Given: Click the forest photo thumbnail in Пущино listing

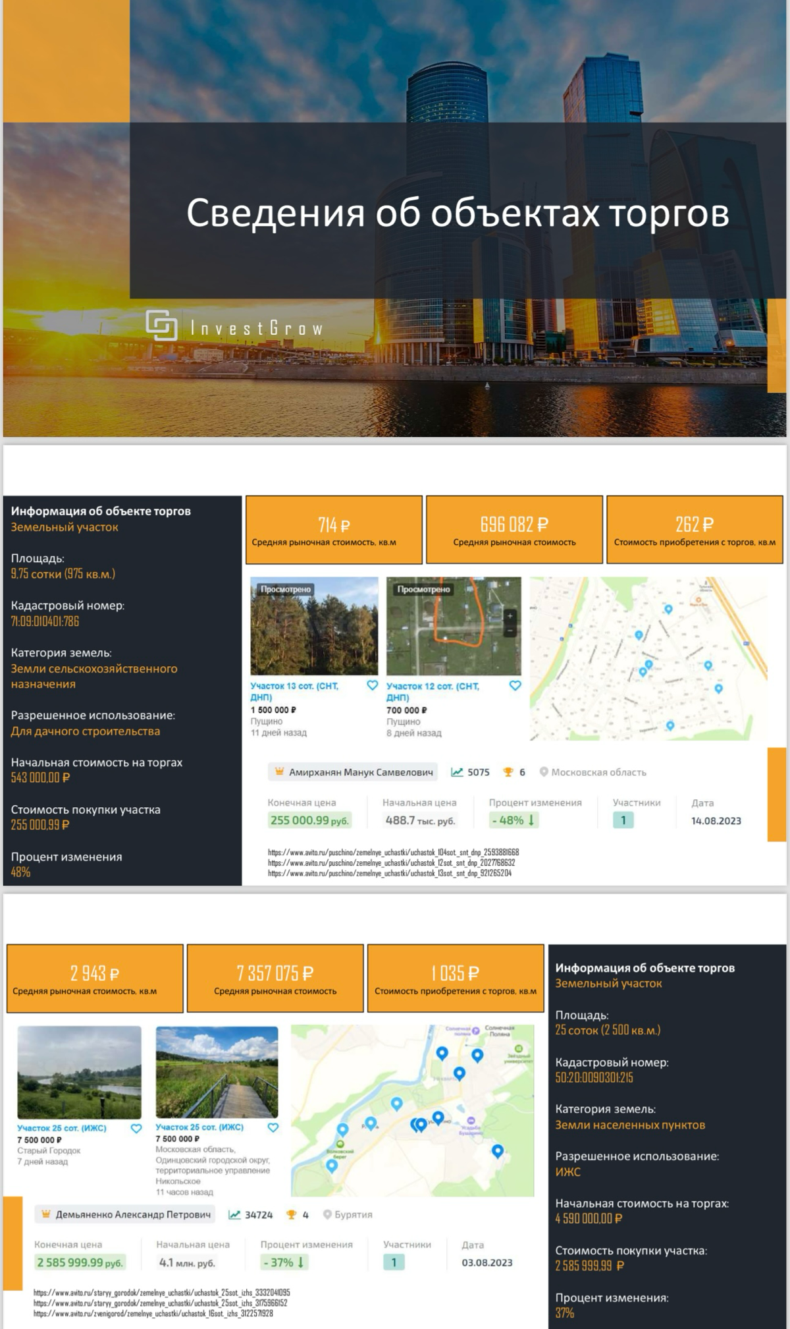Looking at the screenshot, I should coord(314,625).
